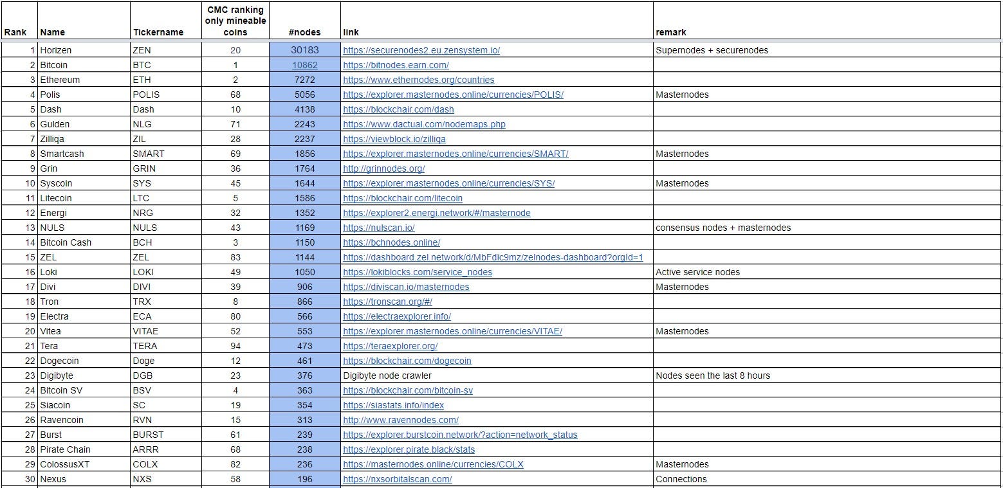
Task: Open the blockchair.com/litecoin link
Action: click(403, 198)
